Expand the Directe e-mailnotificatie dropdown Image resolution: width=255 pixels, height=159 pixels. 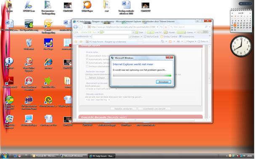click(x=101, y=89)
